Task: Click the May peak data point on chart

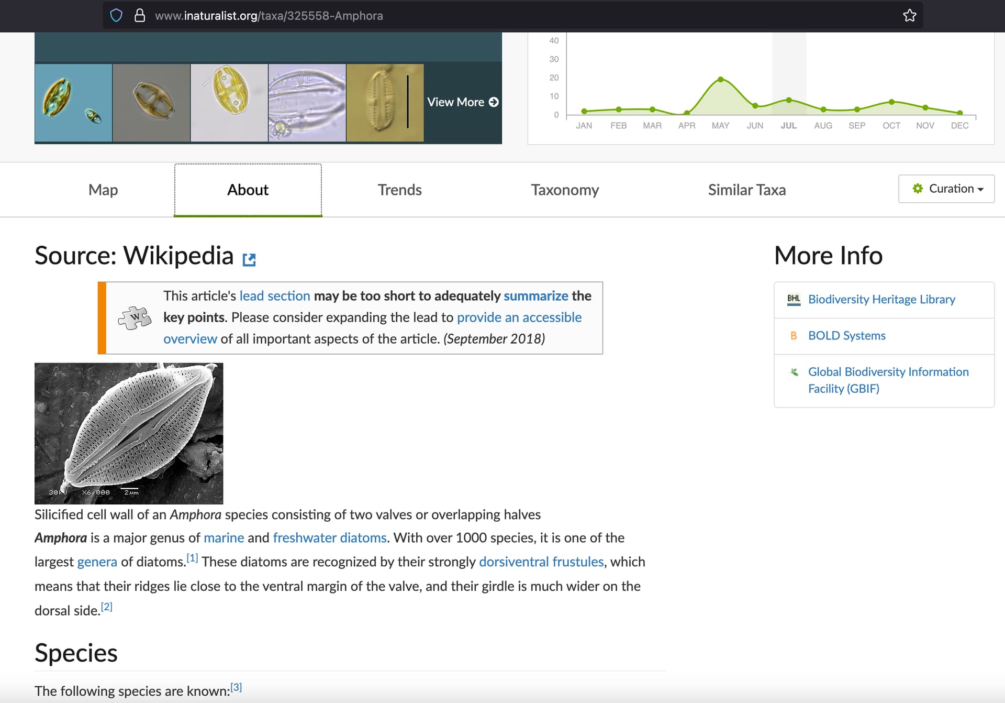Action: 721,80
